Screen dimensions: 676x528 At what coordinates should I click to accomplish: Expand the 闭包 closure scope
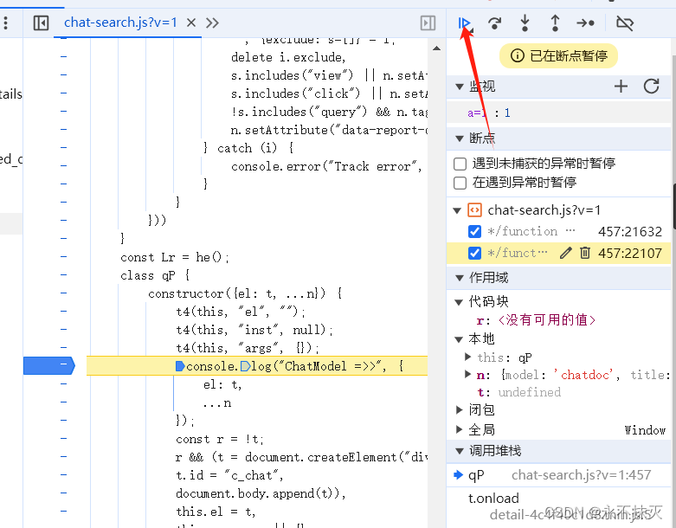tap(459, 410)
